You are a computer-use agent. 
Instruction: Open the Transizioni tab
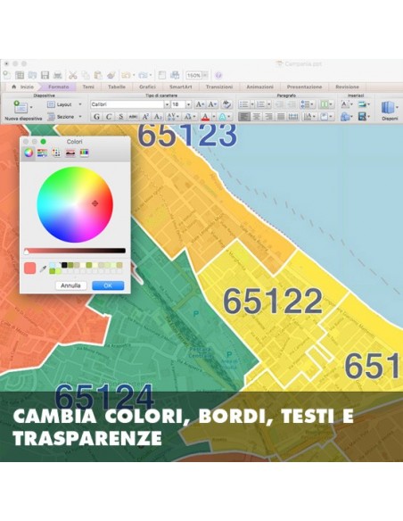pos(219,87)
